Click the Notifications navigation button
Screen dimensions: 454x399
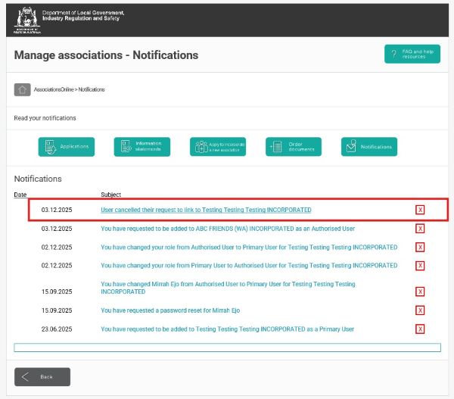point(369,146)
